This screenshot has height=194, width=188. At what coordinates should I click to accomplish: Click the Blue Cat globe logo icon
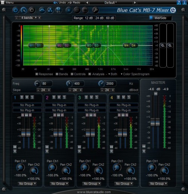(173, 10)
